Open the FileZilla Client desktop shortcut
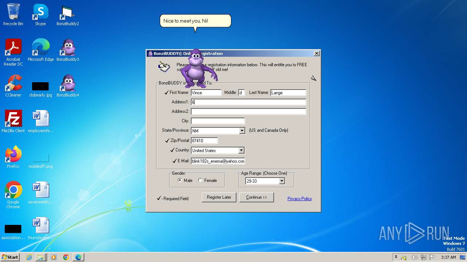The image size is (467, 262). (x=13, y=122)
